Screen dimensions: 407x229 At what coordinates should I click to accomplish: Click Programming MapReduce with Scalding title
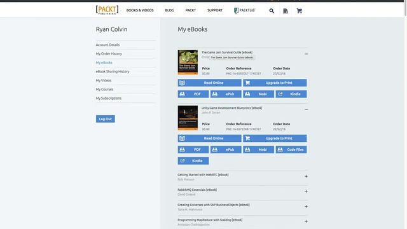coord(210,220)
